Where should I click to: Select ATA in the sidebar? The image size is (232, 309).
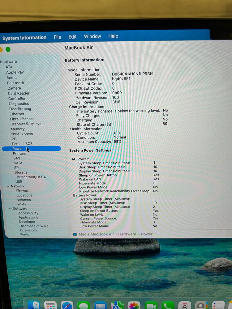[x=9, y=67]
